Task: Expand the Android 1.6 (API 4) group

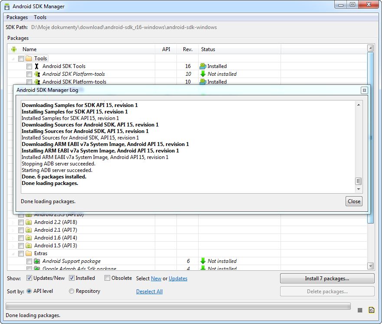Action: (x=13, y=238)
